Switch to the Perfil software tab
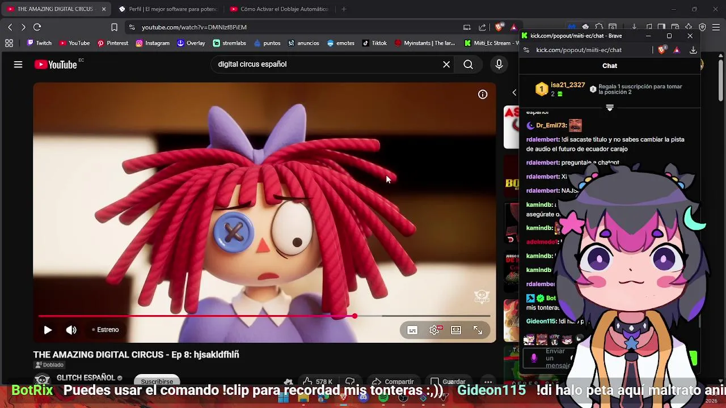Viewport: 726px width, 408px height. click(x=167, y=9)
